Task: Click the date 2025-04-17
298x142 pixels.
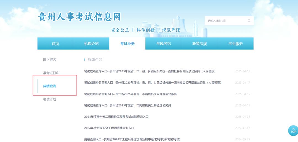Action: [243, 83]
